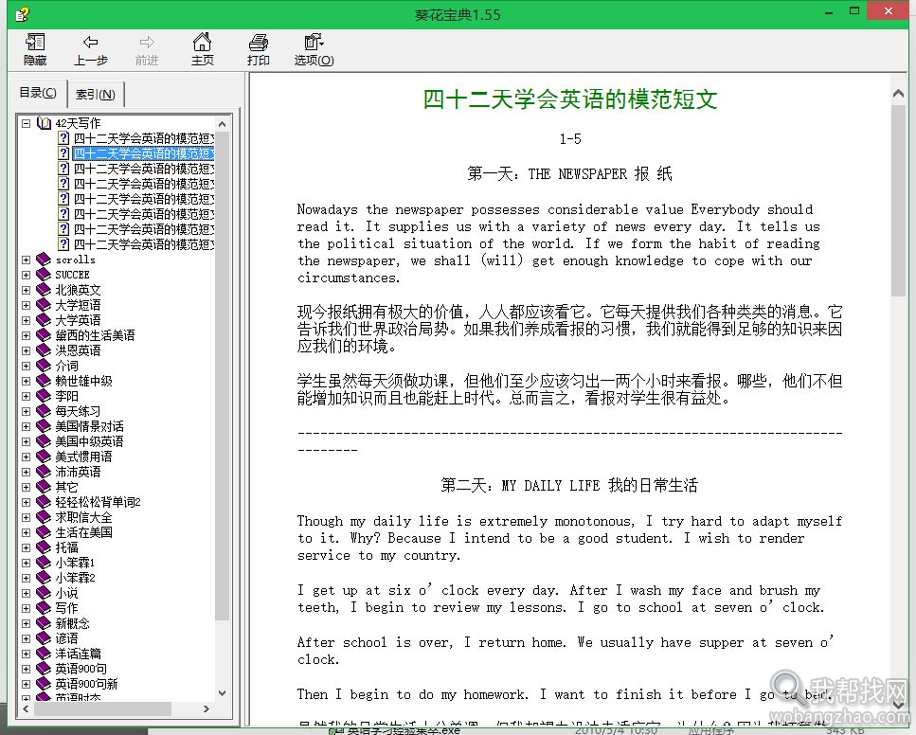The width and height of the screenshot is (916, 735).
Task: Expand the 轻轻松松背单词2 node
Action: (x=26, y=502)
